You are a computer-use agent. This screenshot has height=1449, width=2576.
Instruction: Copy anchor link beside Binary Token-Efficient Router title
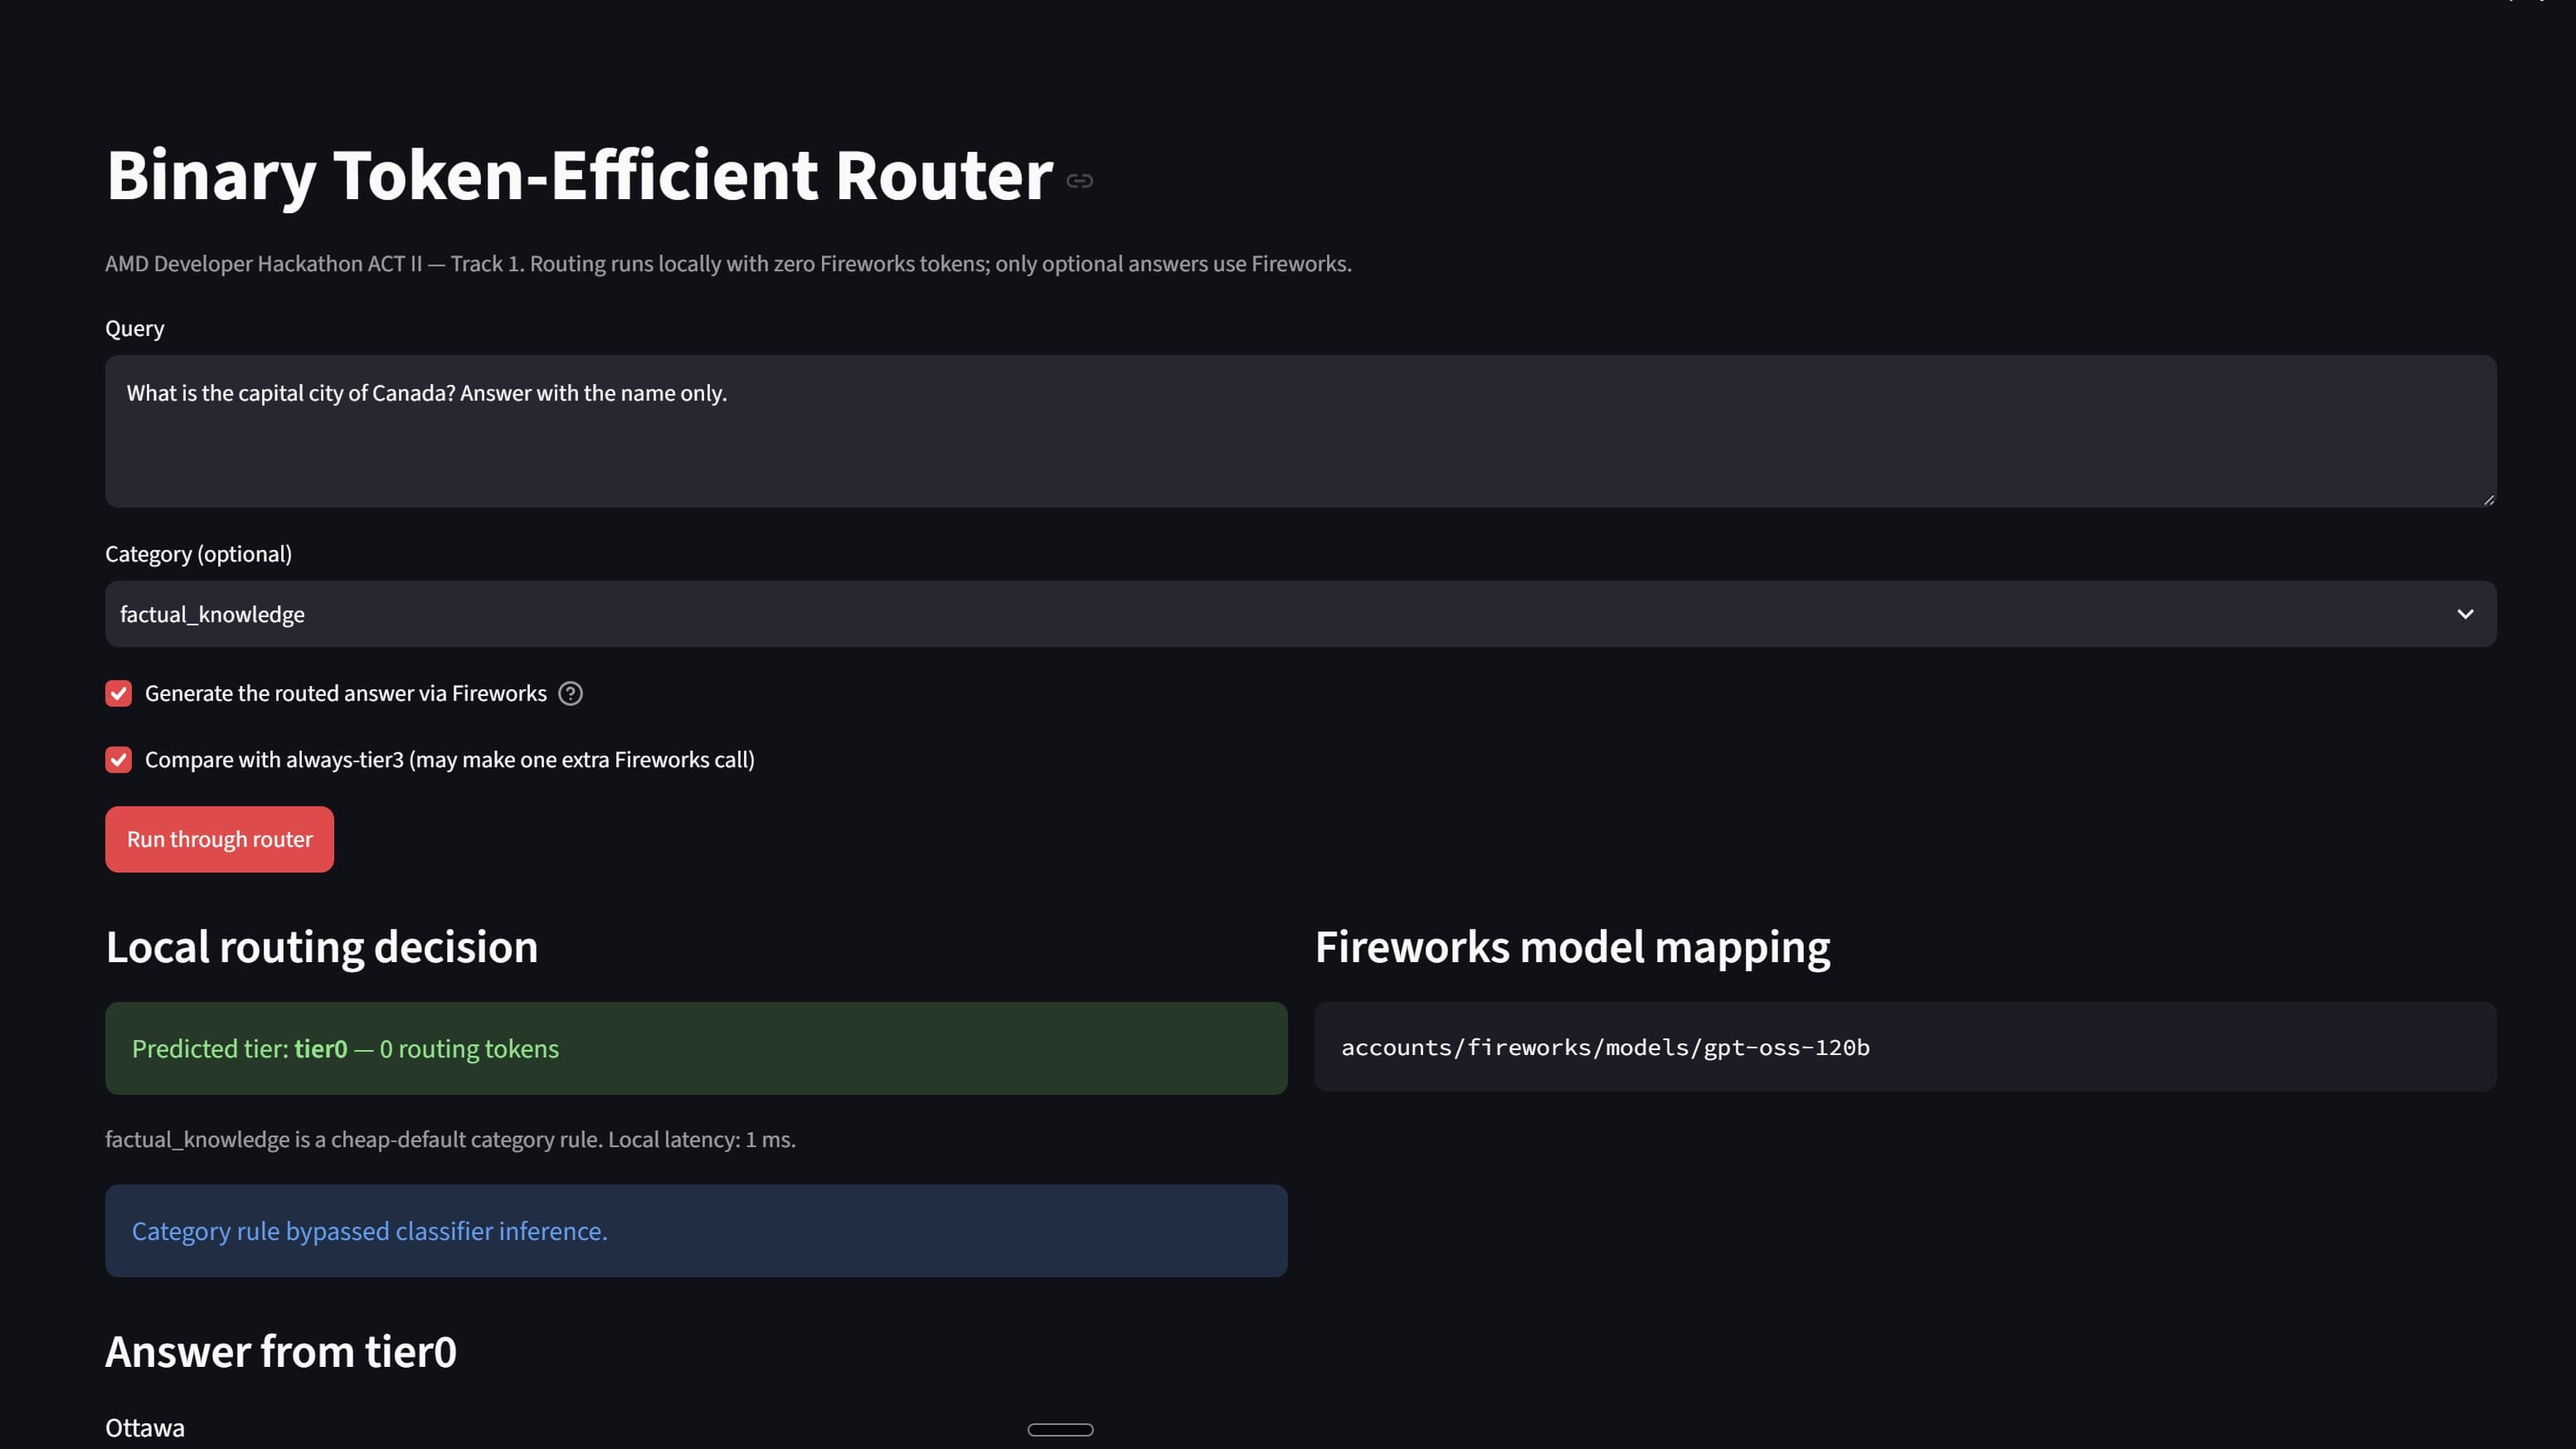point(1079,181)
